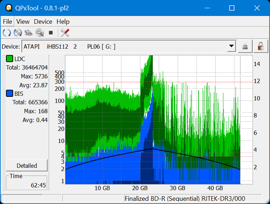270x204 pixels.
Task: Click the padlock lock-tray button
Action: click(x=260, y=47)
